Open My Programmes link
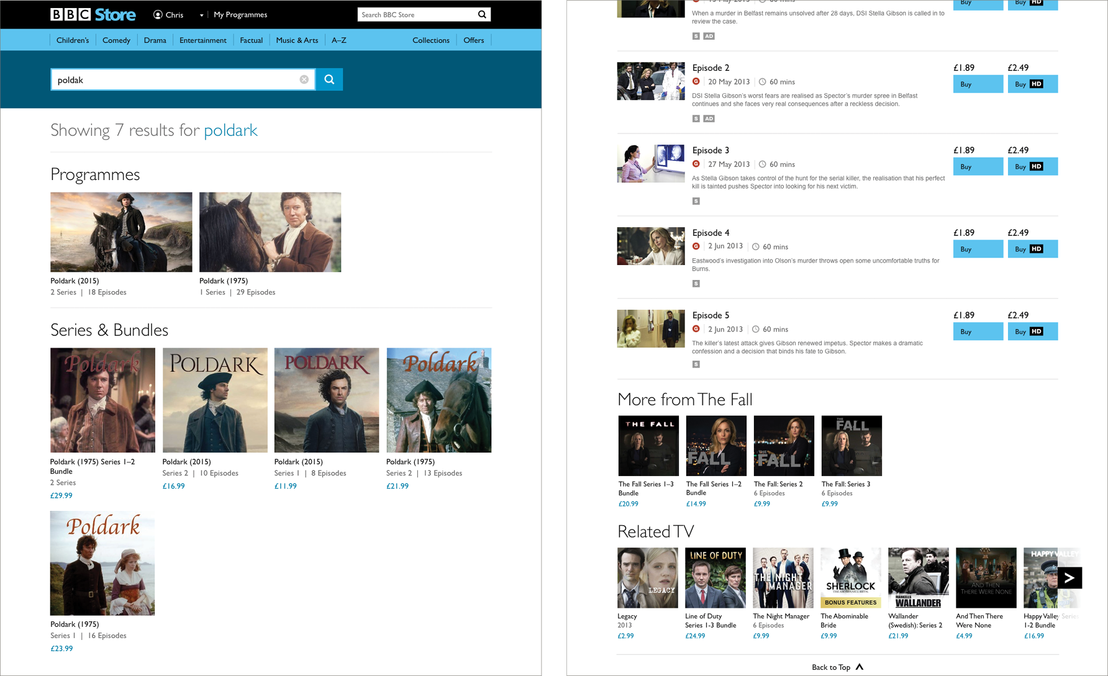This screenshot has height=676, width=1108. click(240, 14)
